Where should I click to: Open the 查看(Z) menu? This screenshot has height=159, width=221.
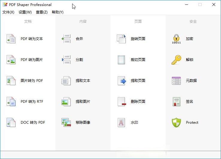(42, 12)
